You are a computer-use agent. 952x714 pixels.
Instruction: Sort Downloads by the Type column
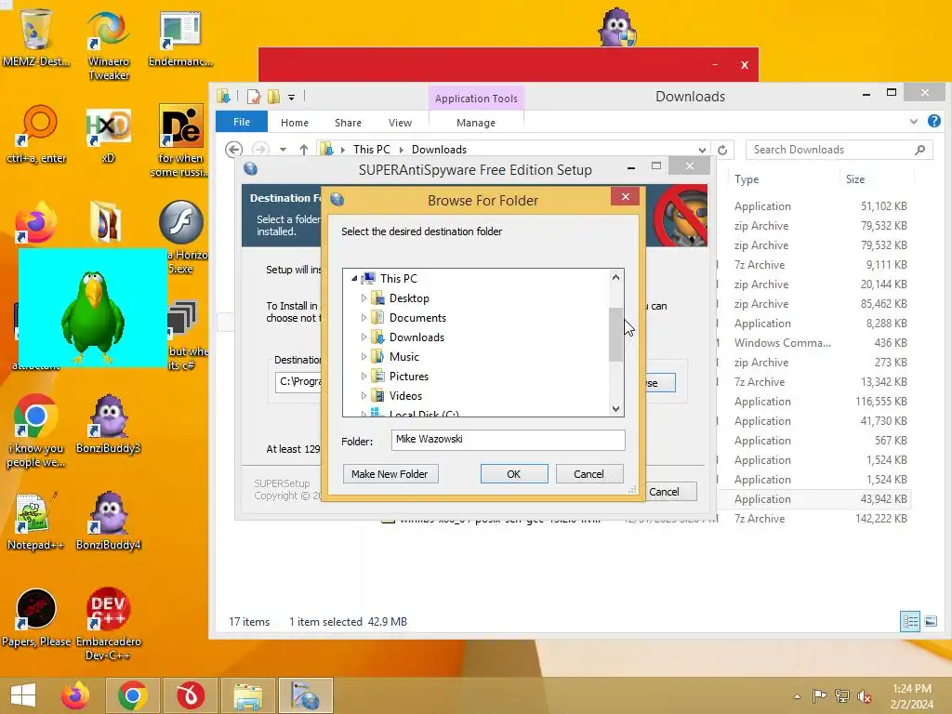[747, 179]
